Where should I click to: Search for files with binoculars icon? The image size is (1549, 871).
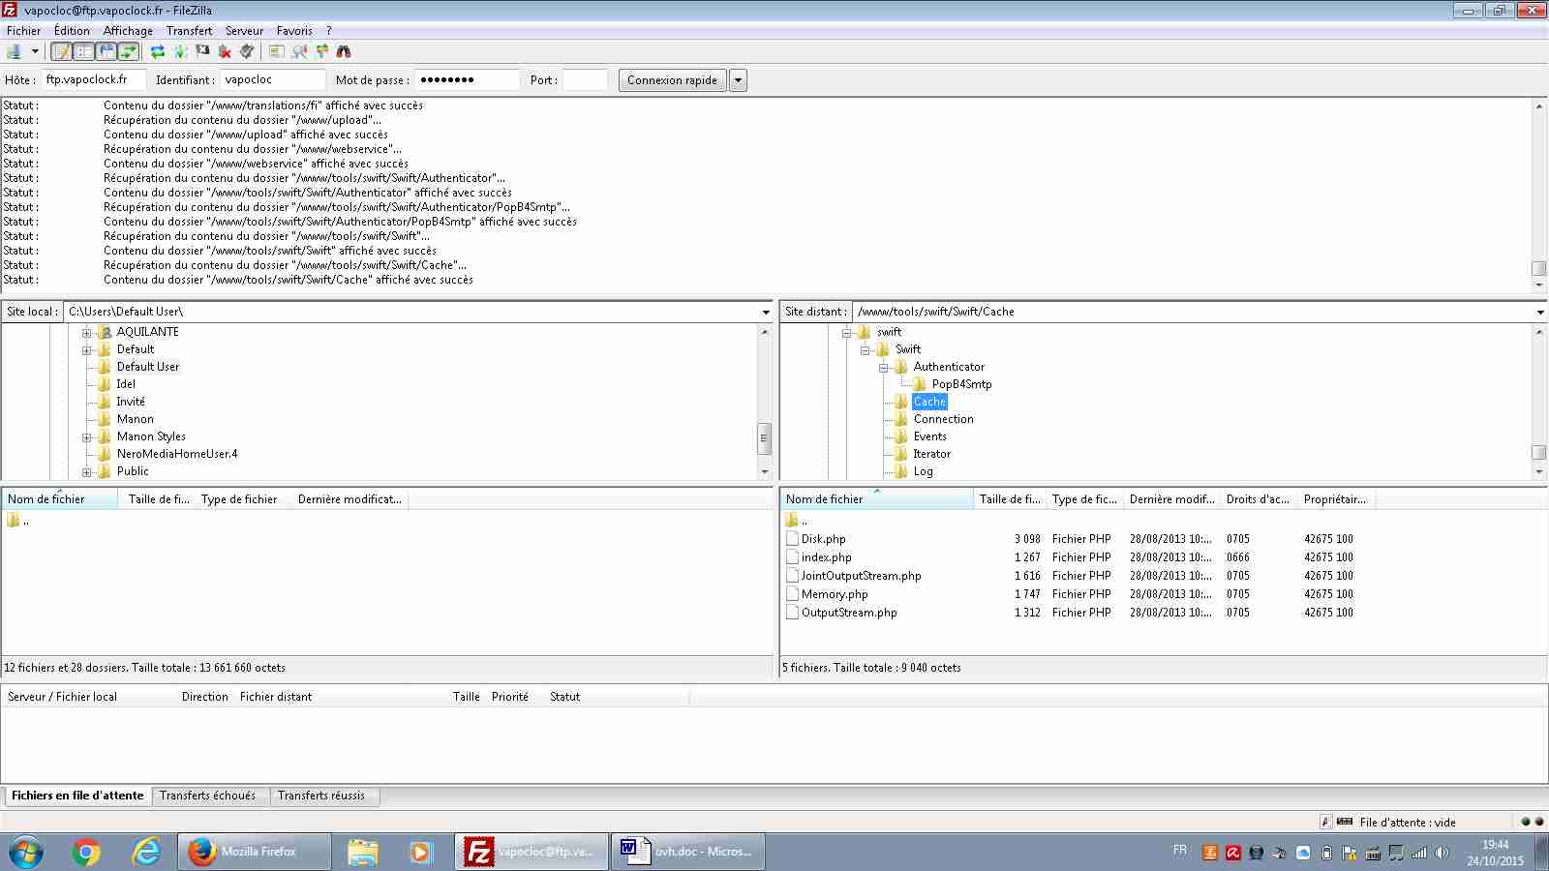coord(344,51)
